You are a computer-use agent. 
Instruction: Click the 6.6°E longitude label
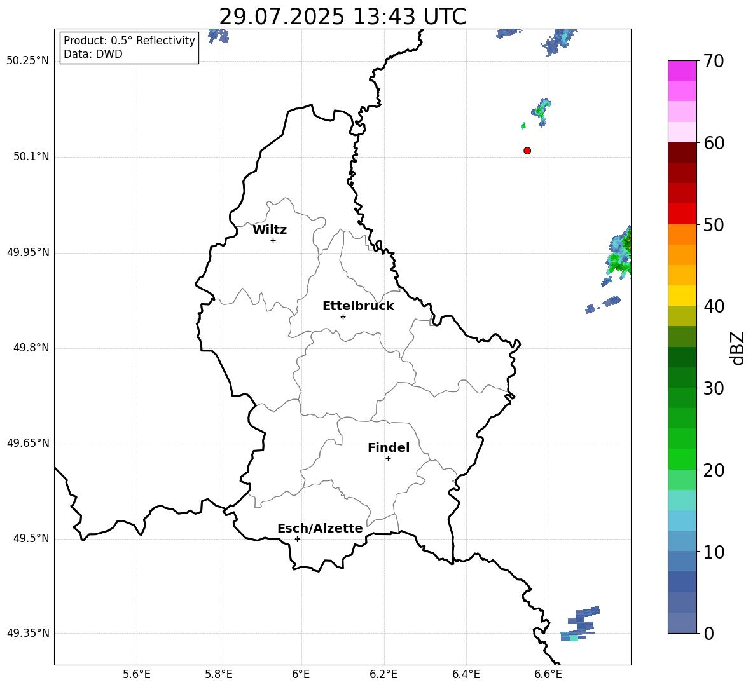pyautogui.click(x=548, y=674)
